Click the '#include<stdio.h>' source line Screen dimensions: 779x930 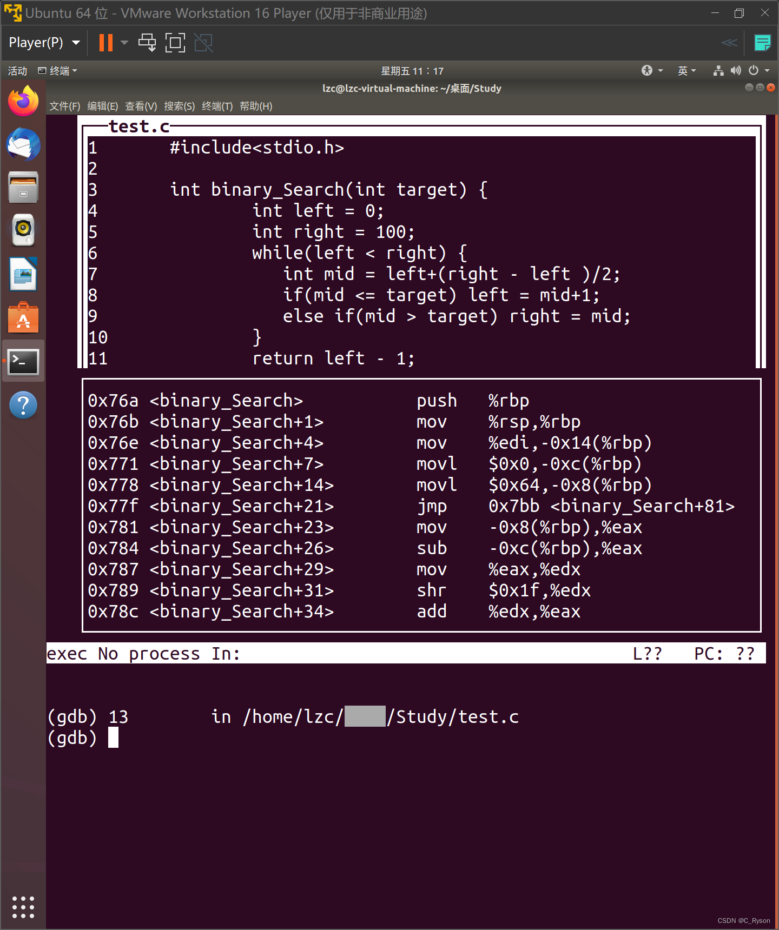(x=257, y=148)
